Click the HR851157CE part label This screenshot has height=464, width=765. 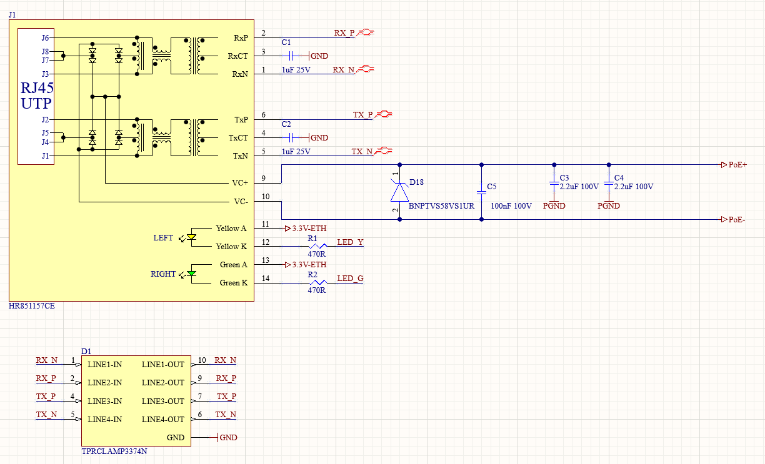(x=32, y=307)
